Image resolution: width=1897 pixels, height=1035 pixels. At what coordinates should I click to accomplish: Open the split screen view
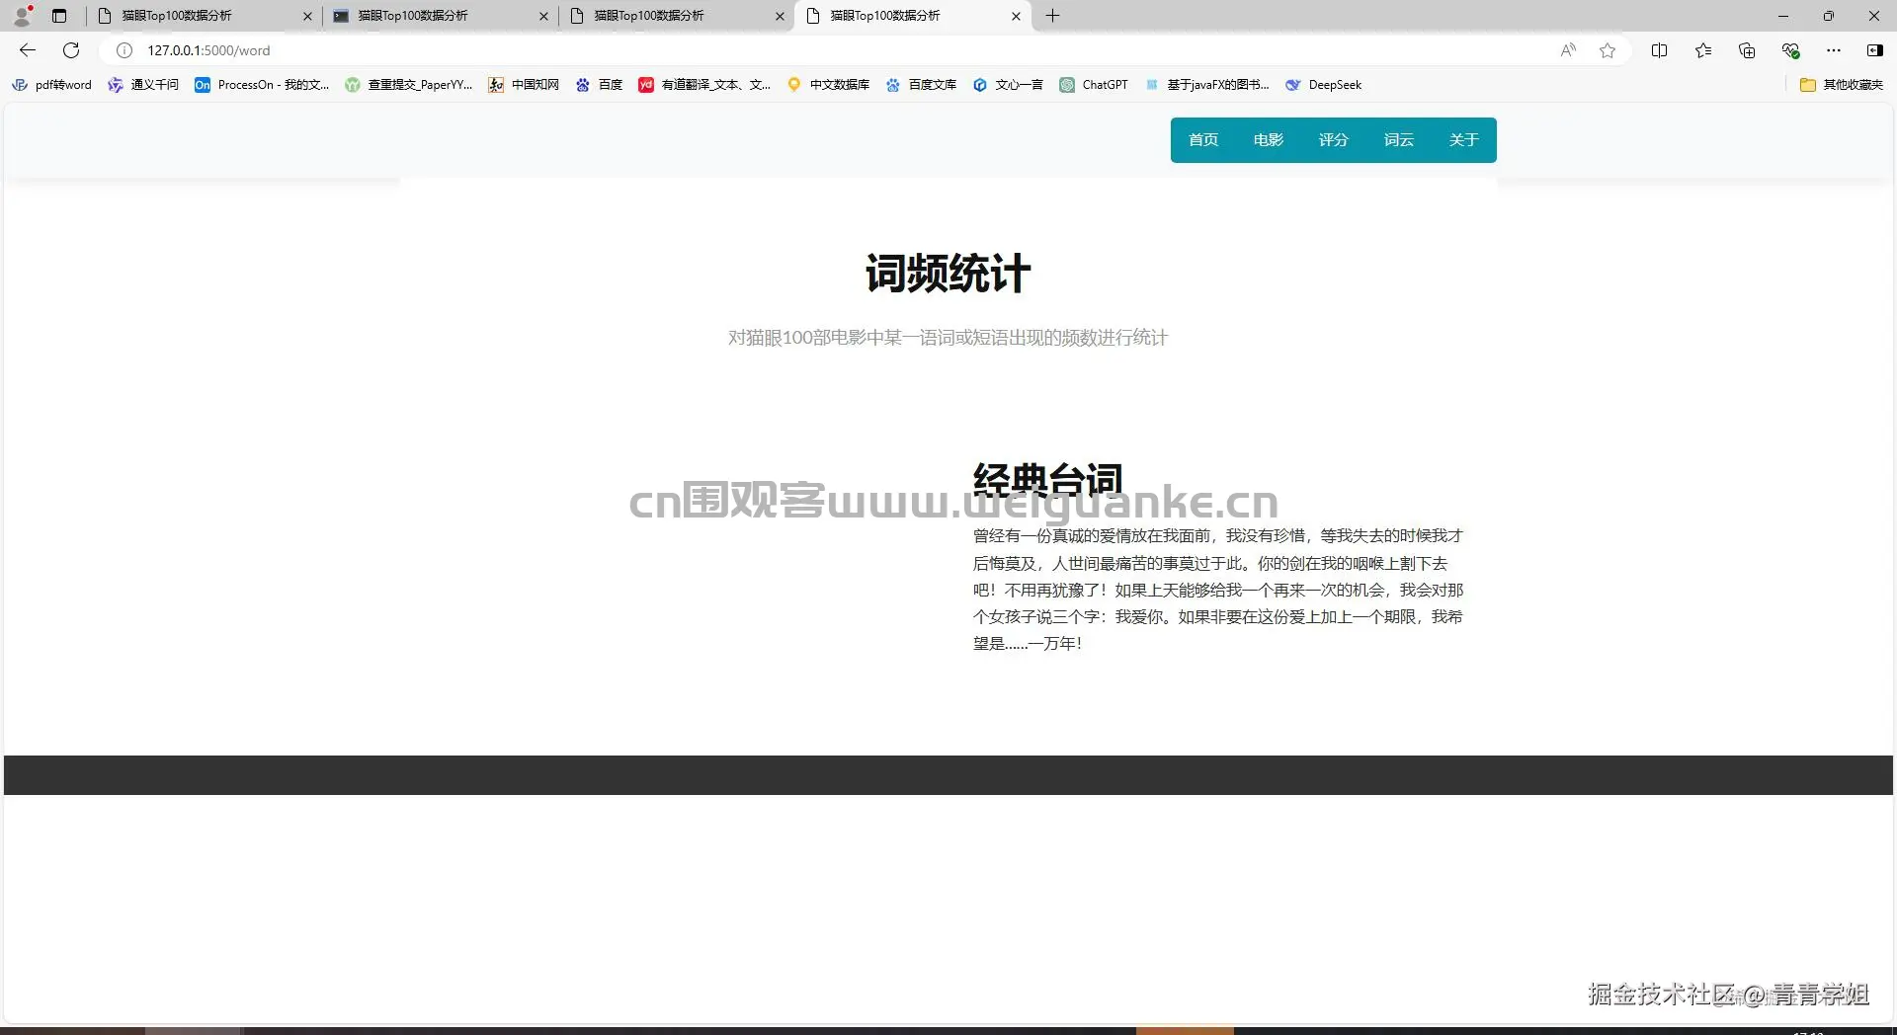[x=1659, y=50]
